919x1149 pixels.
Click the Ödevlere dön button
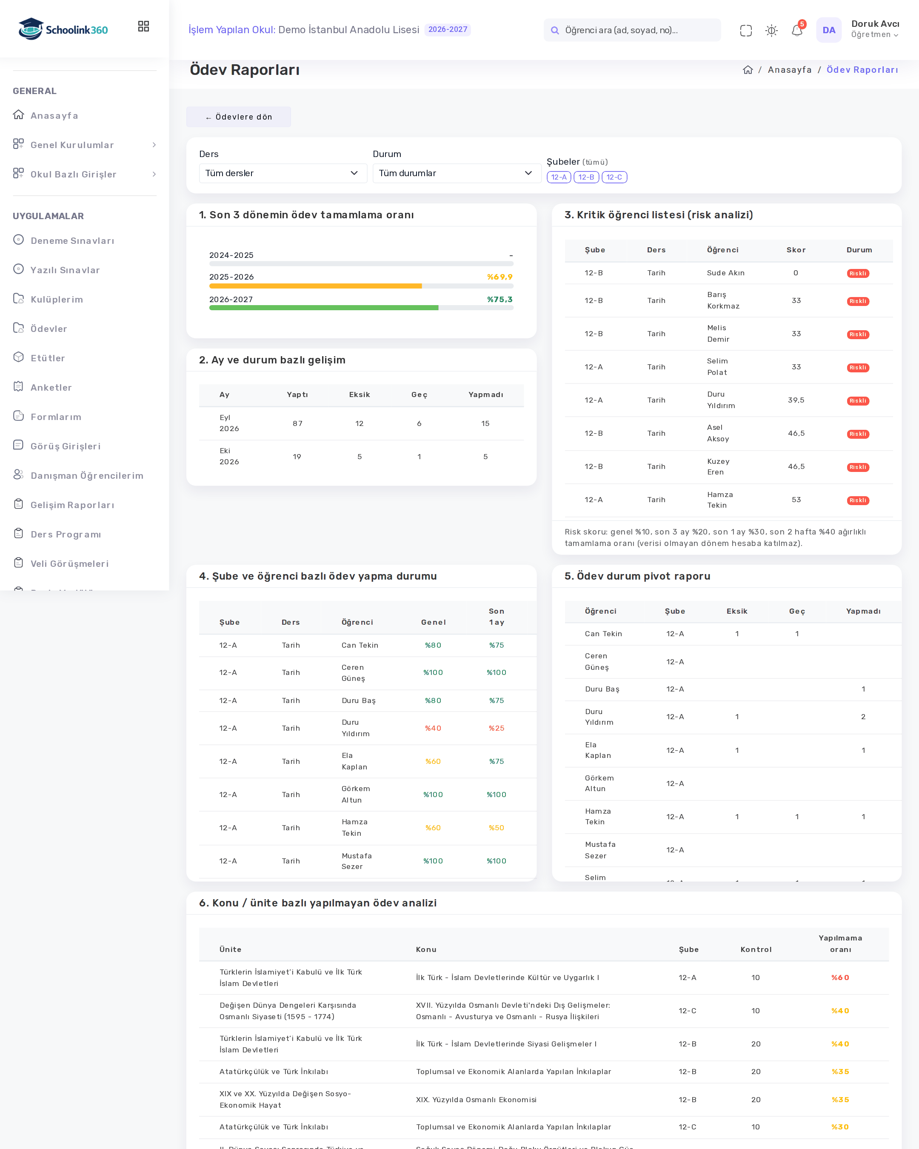tap(239, 117)
